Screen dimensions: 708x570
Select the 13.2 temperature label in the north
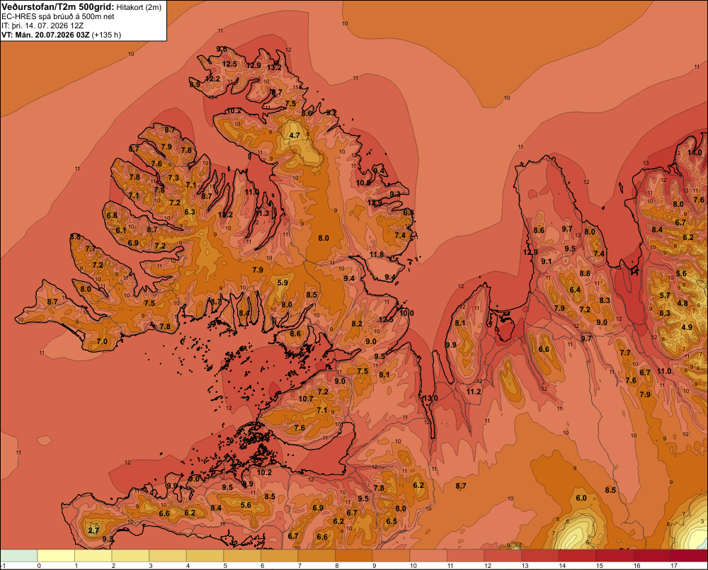click(x=274, y=67)
